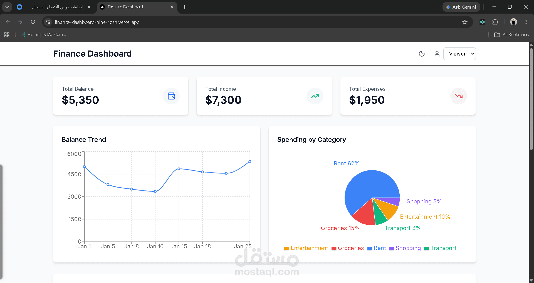This screenshot has height=283, width=534.
Task: Click the Ask Gemini button
Action: (x=461, y=7)
